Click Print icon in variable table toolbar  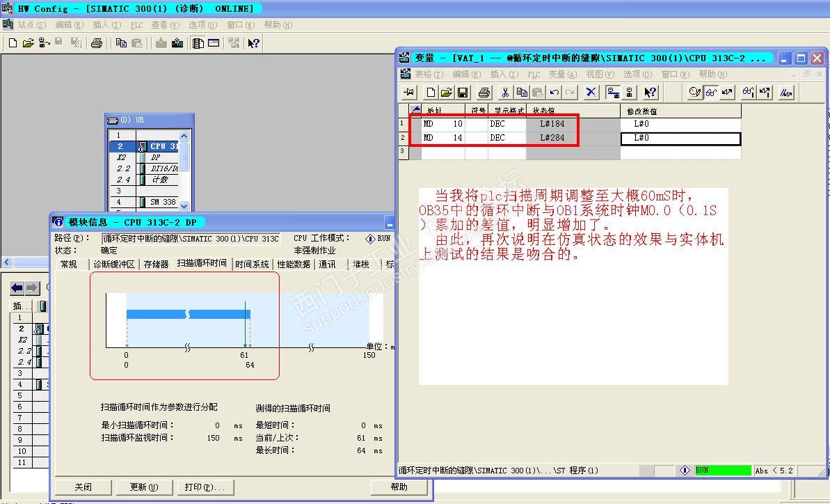(484, 93)
